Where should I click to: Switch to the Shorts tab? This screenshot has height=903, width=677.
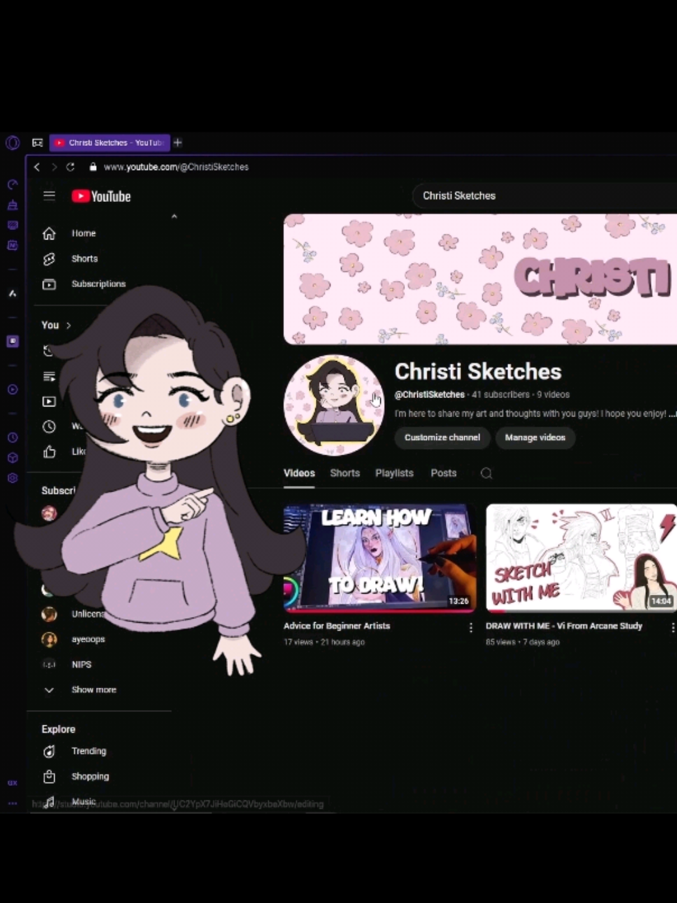click(345, 473)
